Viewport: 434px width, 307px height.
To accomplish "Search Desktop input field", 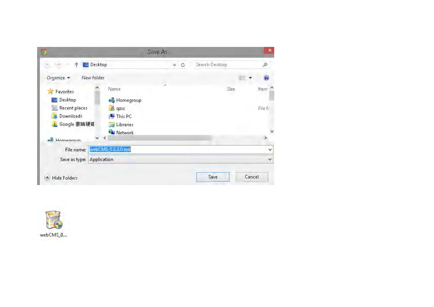I will (x=228, y=65).
